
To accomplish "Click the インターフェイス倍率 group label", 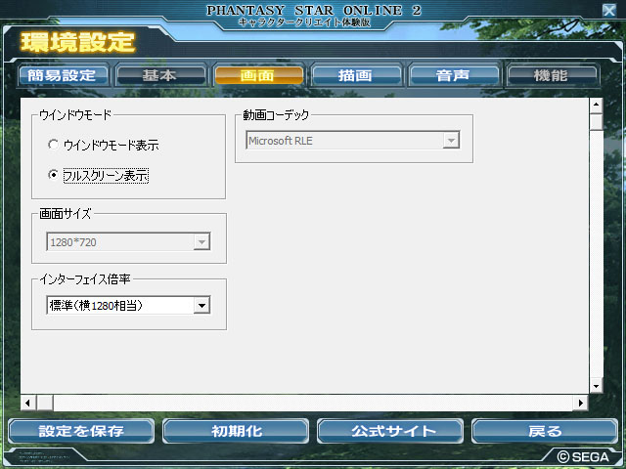I will [85, 279].
